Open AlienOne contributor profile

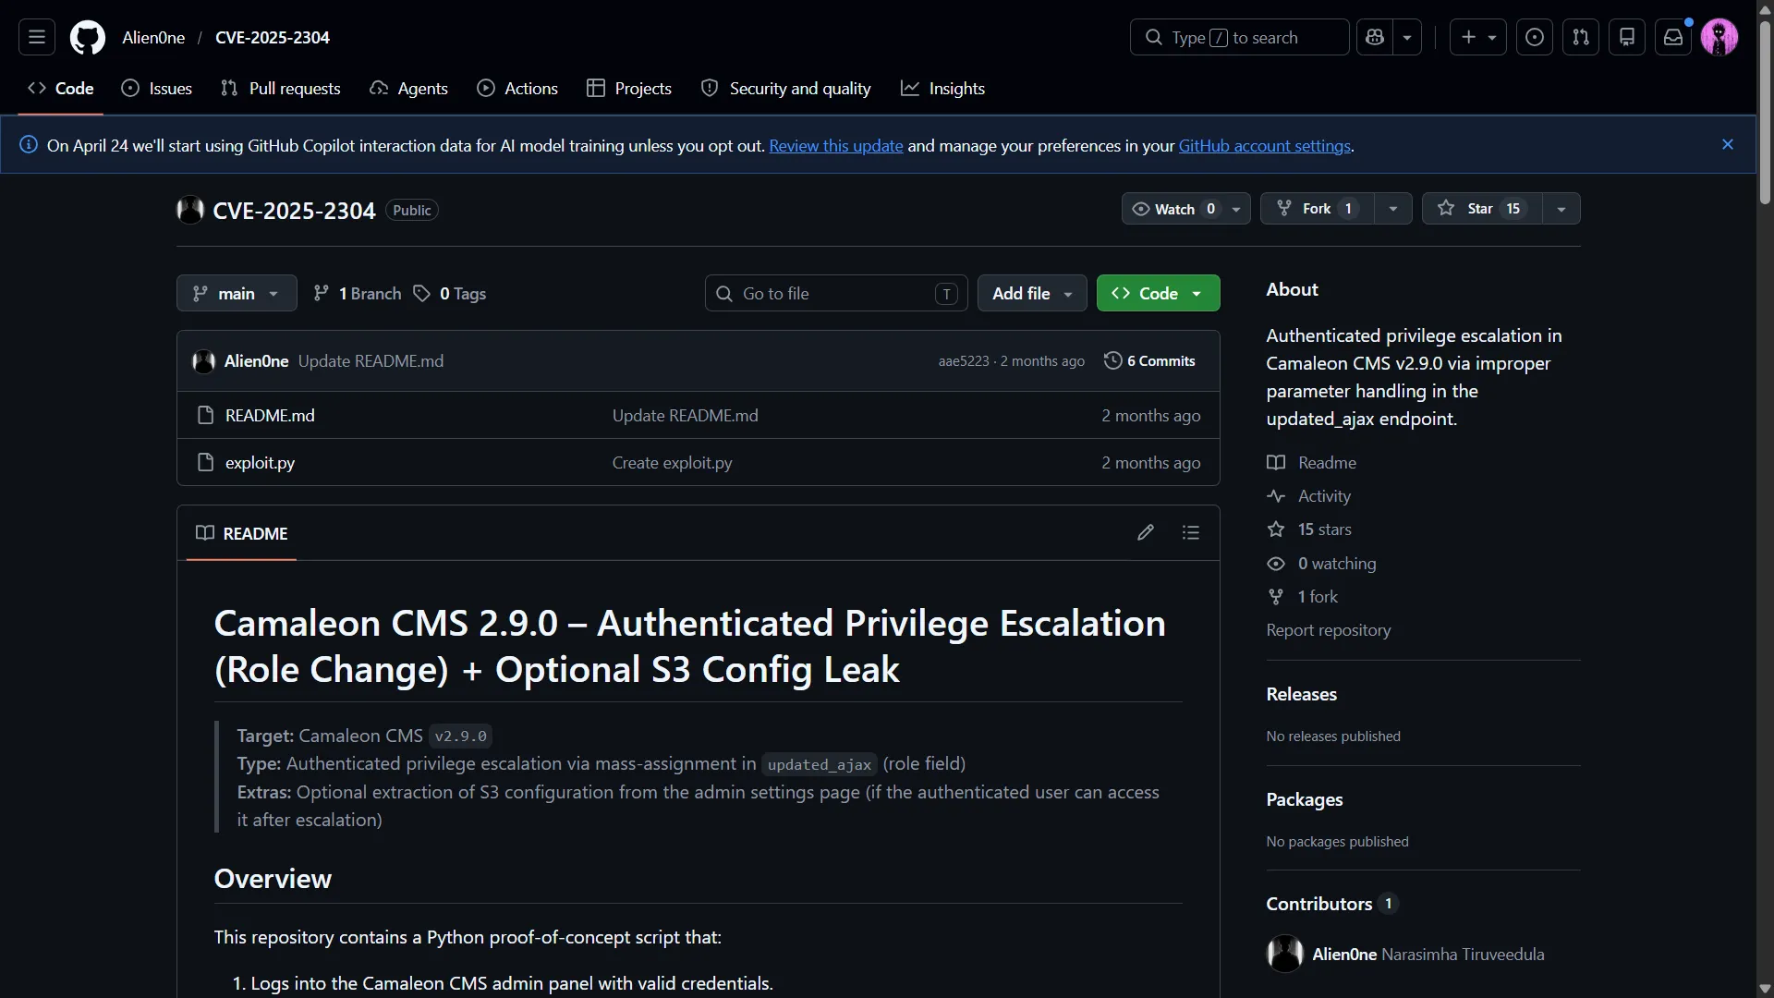(x=1344, y=954)
